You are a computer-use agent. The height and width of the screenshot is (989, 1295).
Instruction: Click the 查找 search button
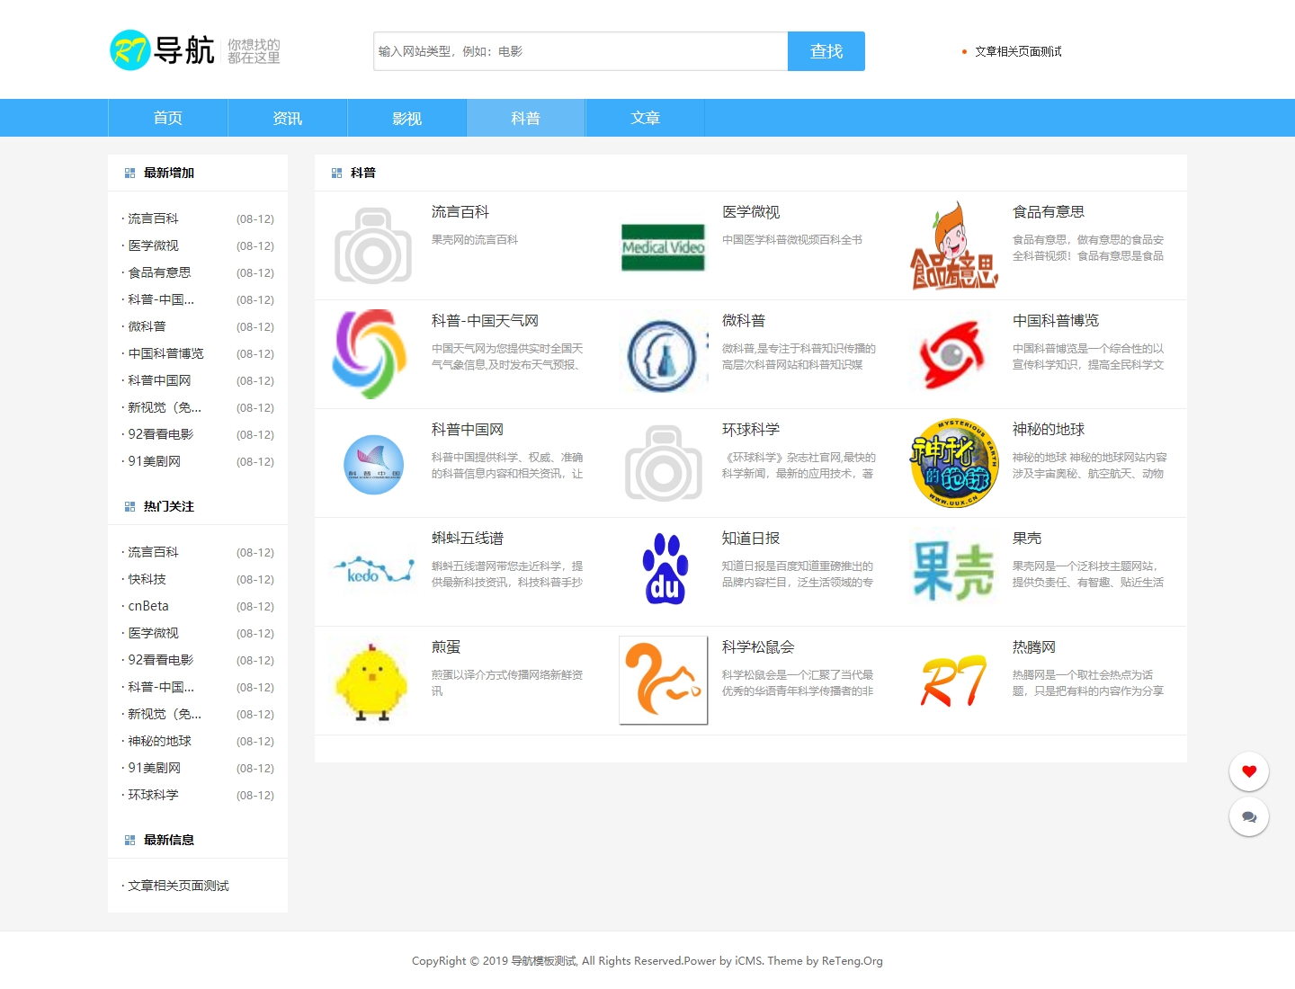pos(826,50)
